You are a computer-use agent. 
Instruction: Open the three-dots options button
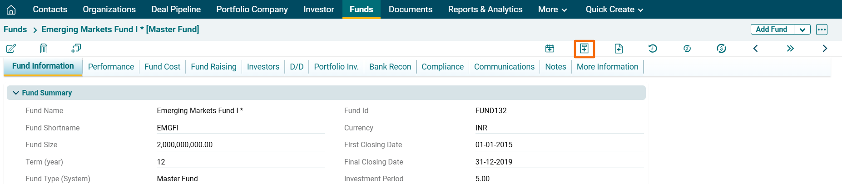click(x=822, y=30)
